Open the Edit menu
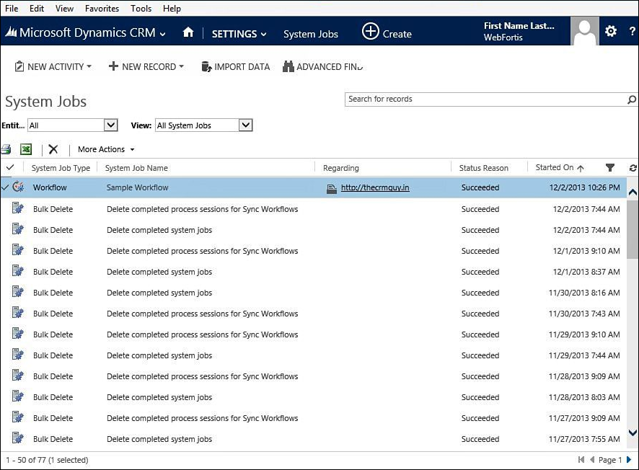Screen dimensions: 639x470 click(37, 9)
